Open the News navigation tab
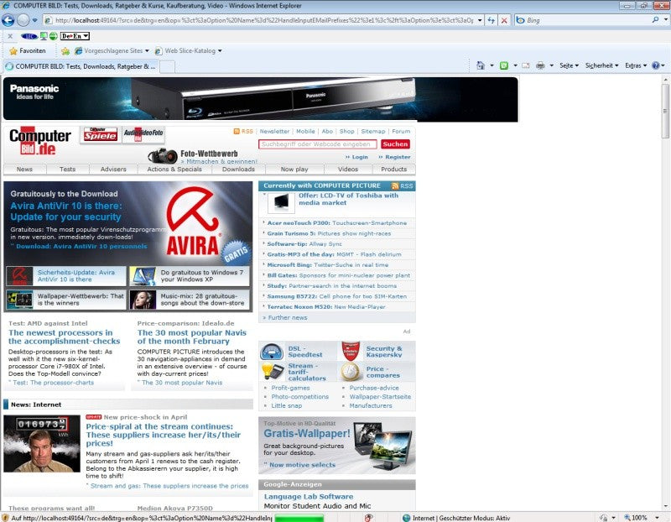 click(24, 170)
